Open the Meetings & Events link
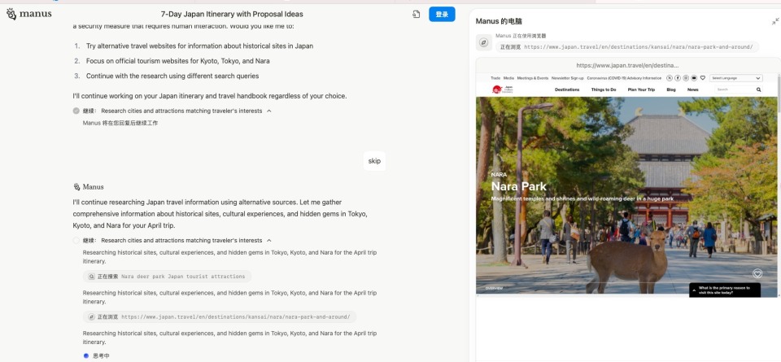The width and height of the screenshot is (781, 362). click(x=532, y=78)
